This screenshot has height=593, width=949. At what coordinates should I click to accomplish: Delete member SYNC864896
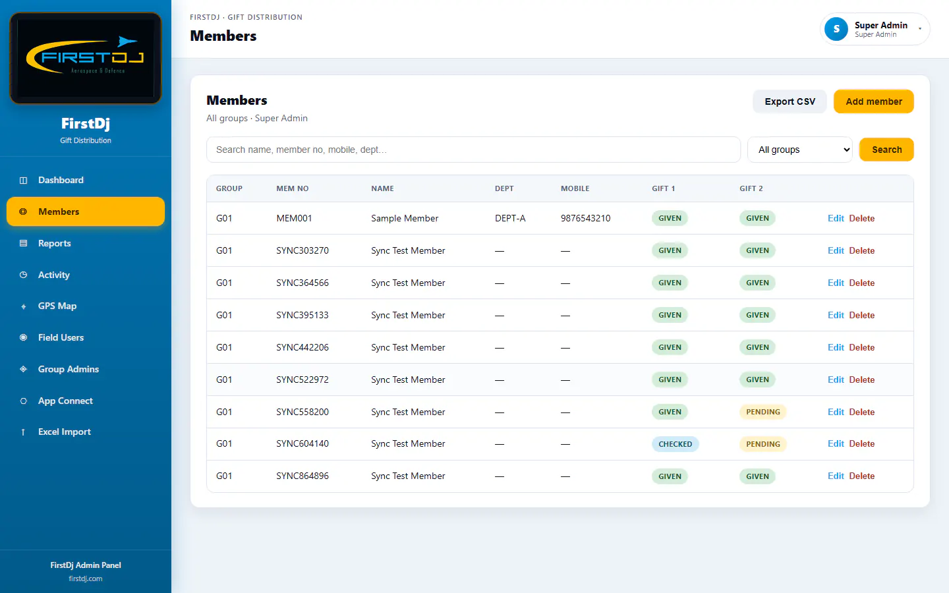862,476
